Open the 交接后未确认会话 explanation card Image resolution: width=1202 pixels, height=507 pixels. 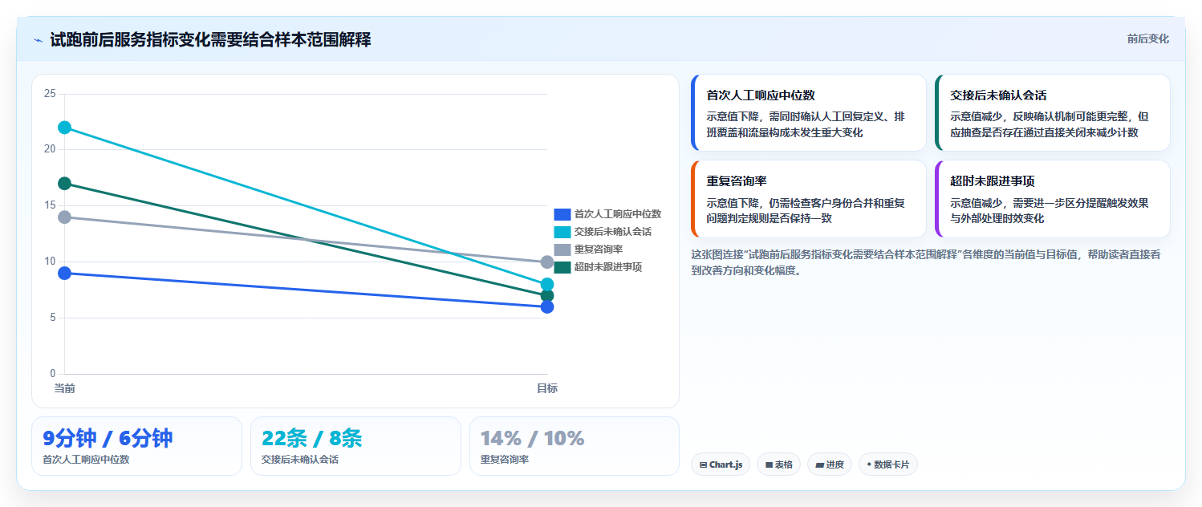[x=1052, y=112]
